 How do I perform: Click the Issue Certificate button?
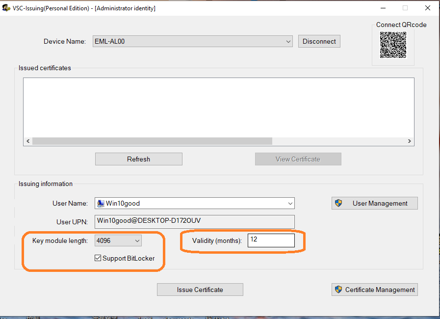point(200,290)
